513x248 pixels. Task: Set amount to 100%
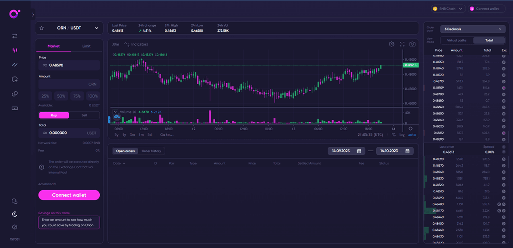click(x=93, y=96)
